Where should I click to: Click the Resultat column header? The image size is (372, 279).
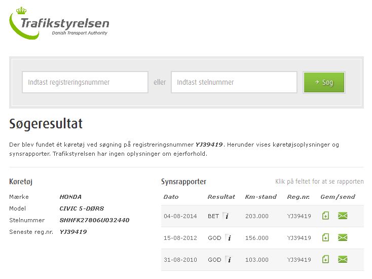pos(221,197)
